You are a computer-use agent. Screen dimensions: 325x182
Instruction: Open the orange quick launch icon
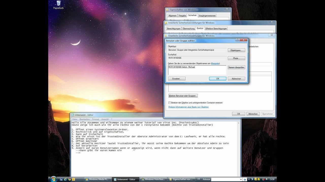coord(74,179)
